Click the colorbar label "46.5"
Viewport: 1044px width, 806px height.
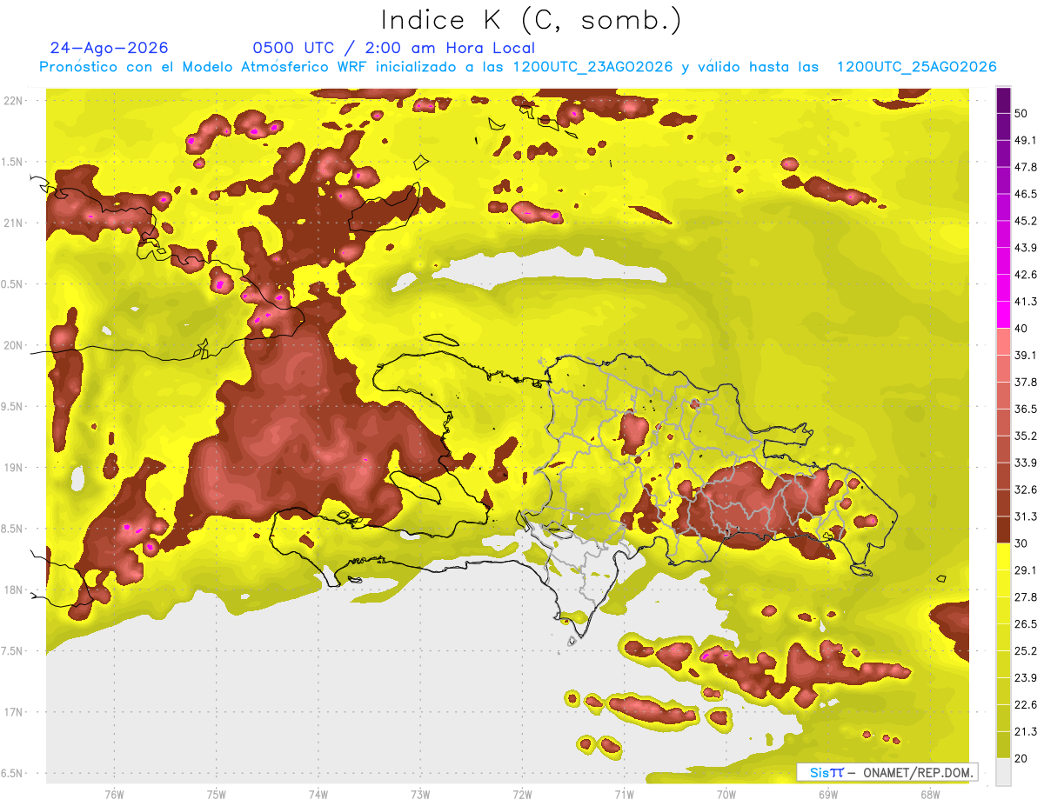click(x=1025, y=194)
